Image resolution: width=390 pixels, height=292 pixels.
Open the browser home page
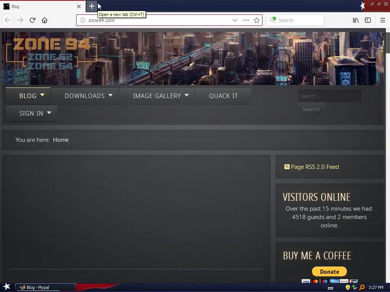(45, 20)
